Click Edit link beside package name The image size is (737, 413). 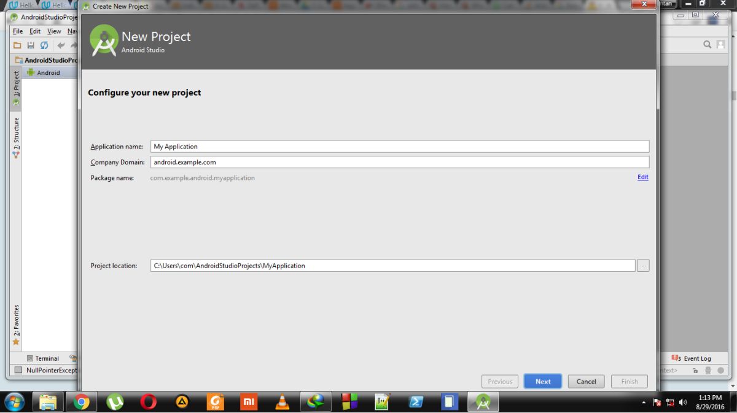pyautogui.click(x=642, y=177)
